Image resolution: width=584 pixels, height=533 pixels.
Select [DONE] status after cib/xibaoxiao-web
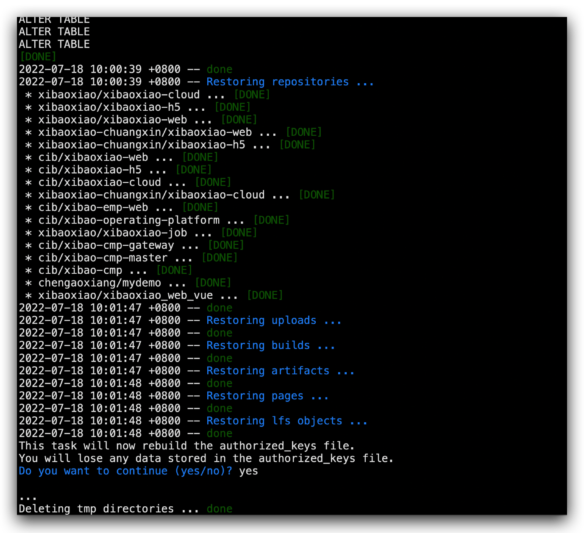click(200, 157)
